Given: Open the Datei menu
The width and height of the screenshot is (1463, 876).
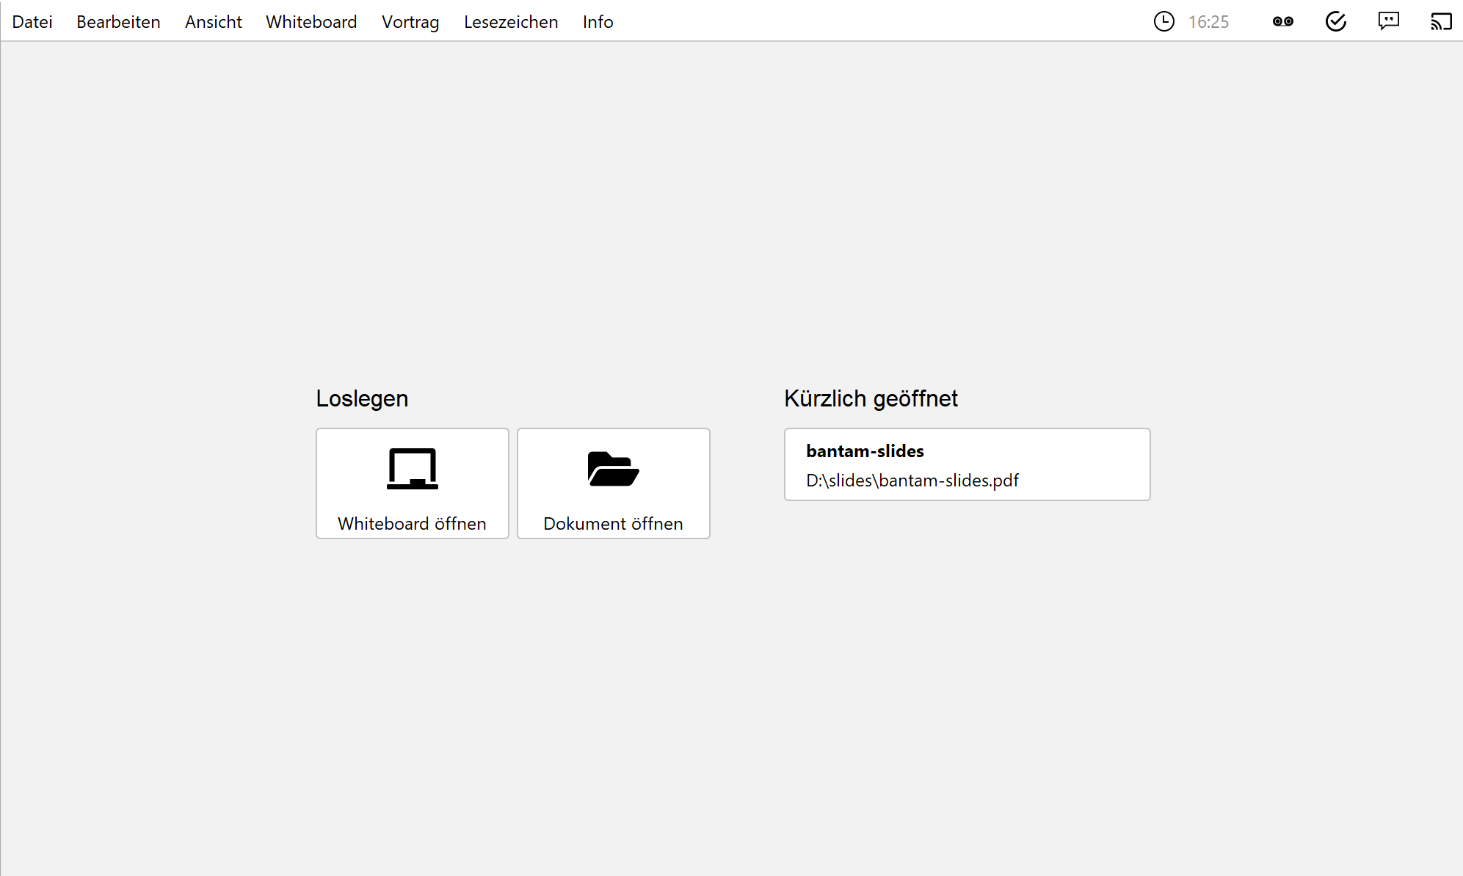Looking at the screenshot, I should point(32,22).
